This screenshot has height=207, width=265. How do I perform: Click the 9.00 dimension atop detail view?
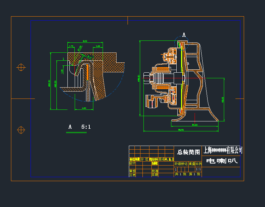[x=85, y=41]
